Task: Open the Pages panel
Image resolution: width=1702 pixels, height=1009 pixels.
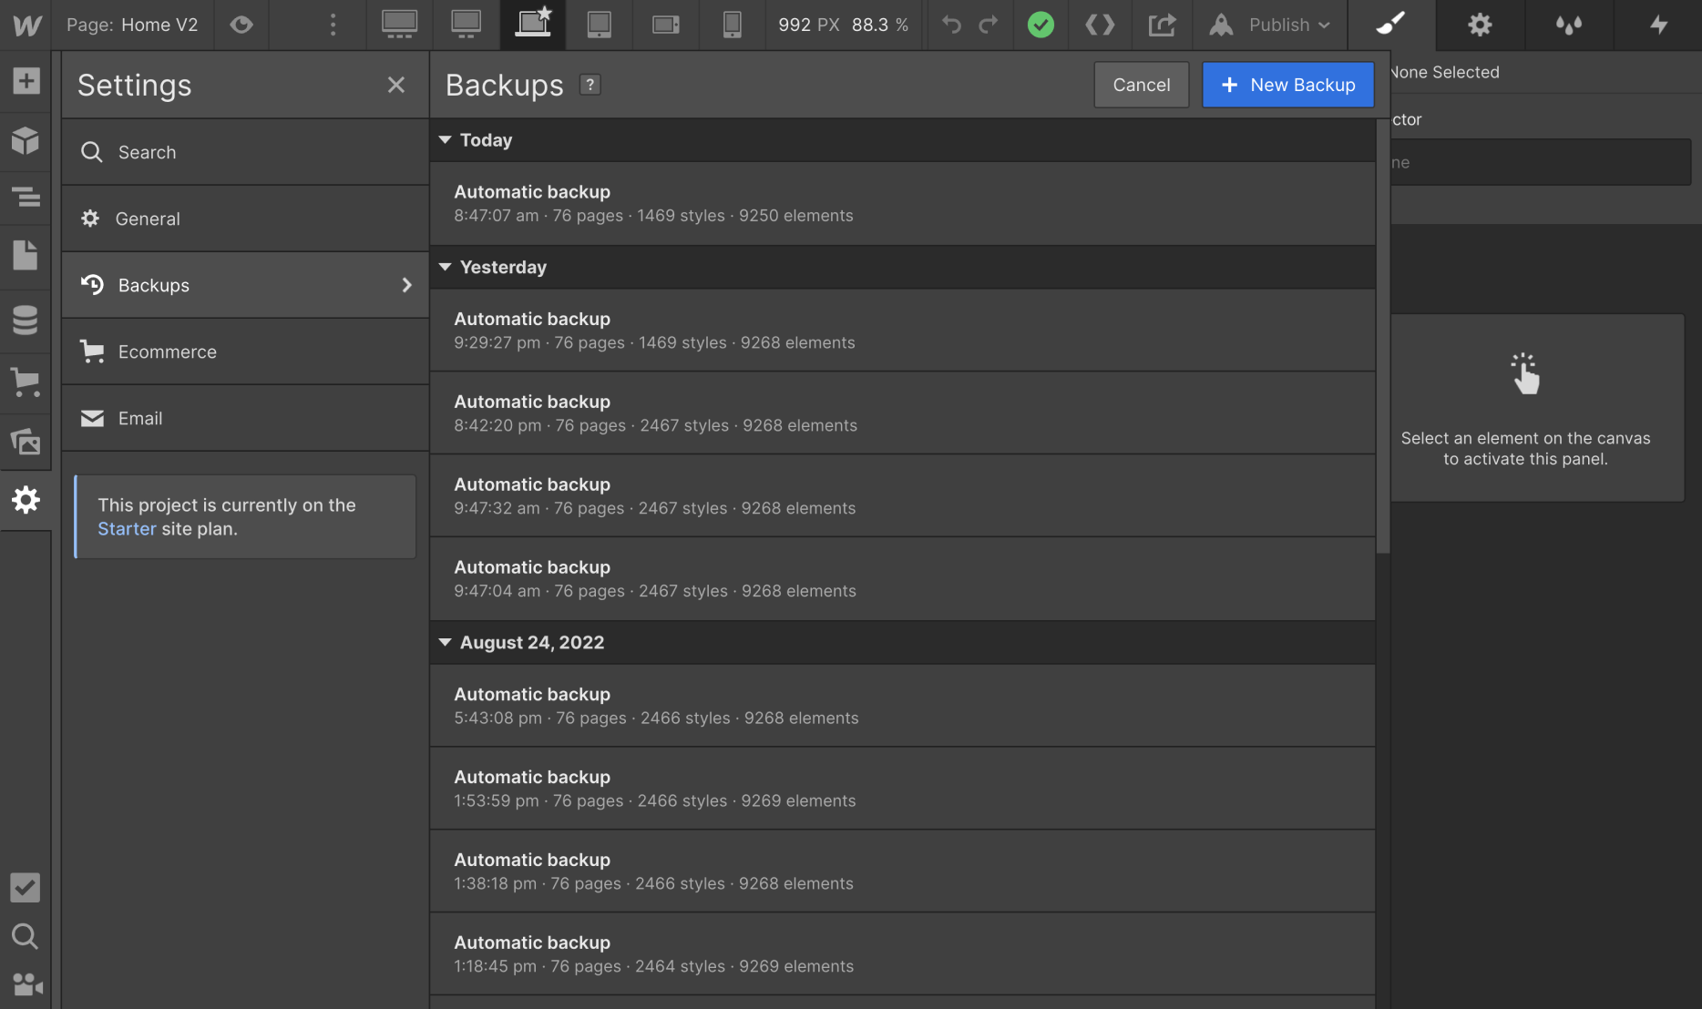Action: pyautogui.click(x=26, y=256)
